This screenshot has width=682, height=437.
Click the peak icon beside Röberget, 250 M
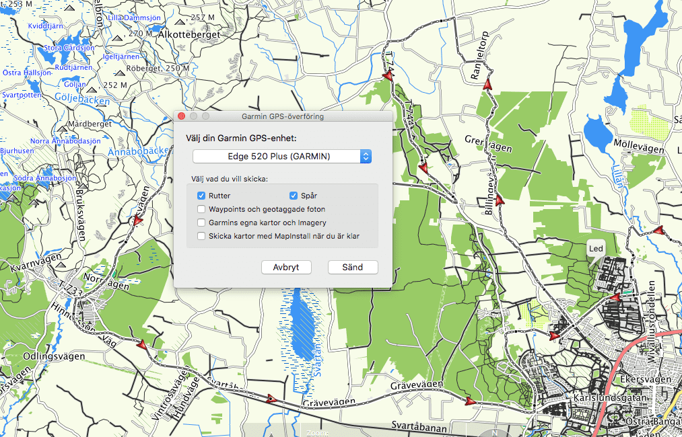(120, 73)
